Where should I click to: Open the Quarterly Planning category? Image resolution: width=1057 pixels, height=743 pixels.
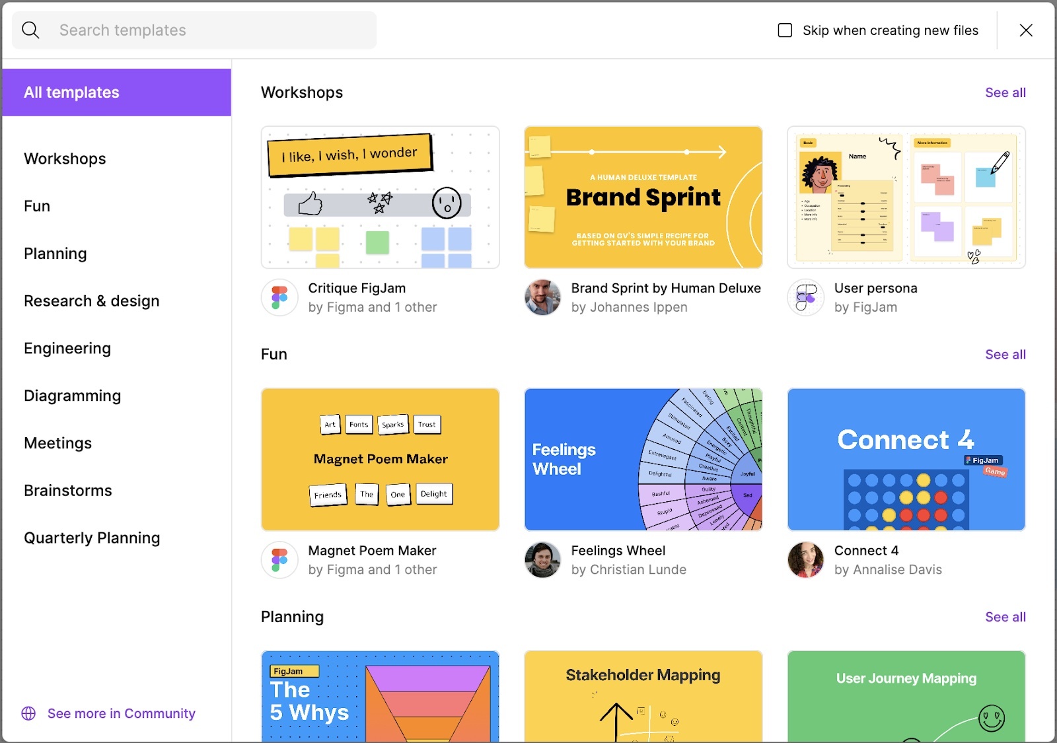[92, 538]
